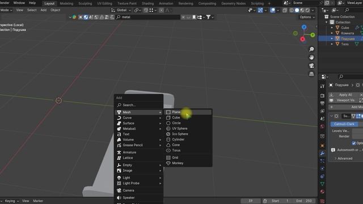This screenshot has width=363, height=204.
Task: Switch to the Modeling workspace tab
Action: [66, 3]
